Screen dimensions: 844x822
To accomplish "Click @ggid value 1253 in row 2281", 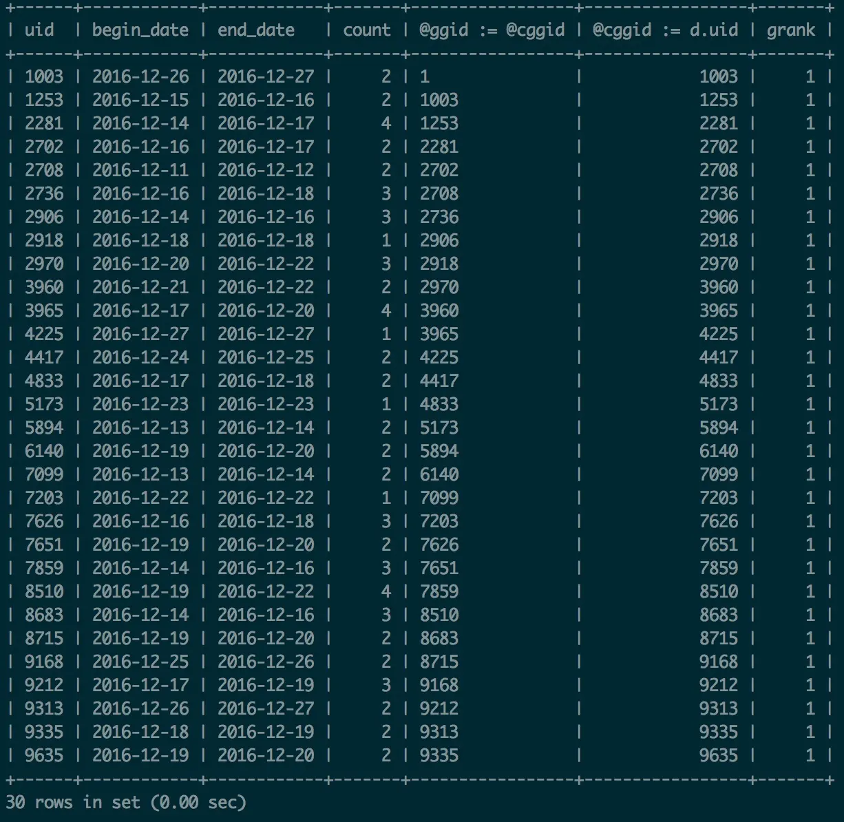I will tap(439, 123).
